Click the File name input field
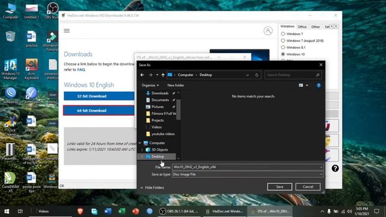386x217 pixels. (x=247, y=167)
